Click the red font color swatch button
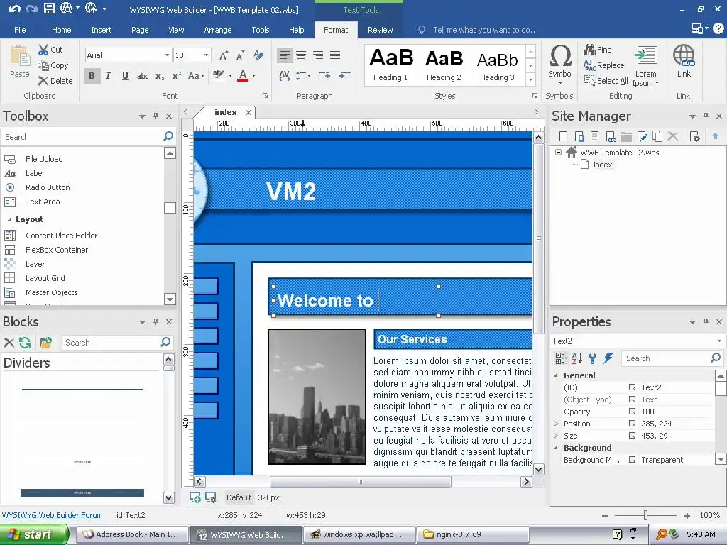The image size is (727, 545). [x=243, y=76]
